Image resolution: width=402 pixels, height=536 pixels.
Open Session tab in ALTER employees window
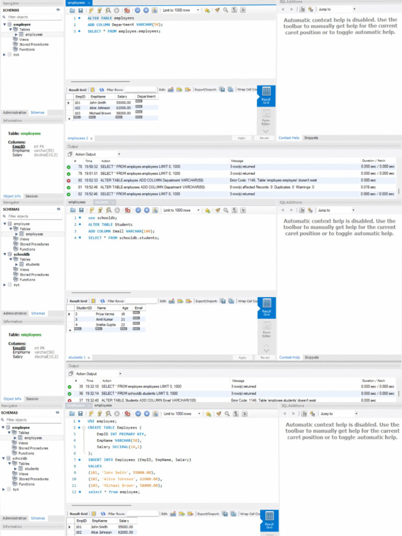point(31,196)
